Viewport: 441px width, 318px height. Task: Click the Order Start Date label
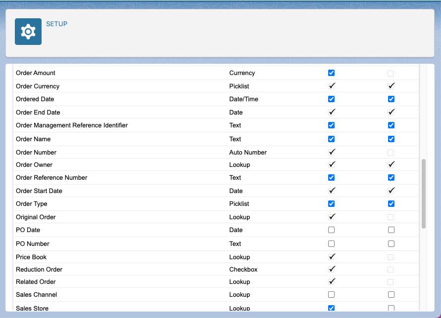(39, 191)
